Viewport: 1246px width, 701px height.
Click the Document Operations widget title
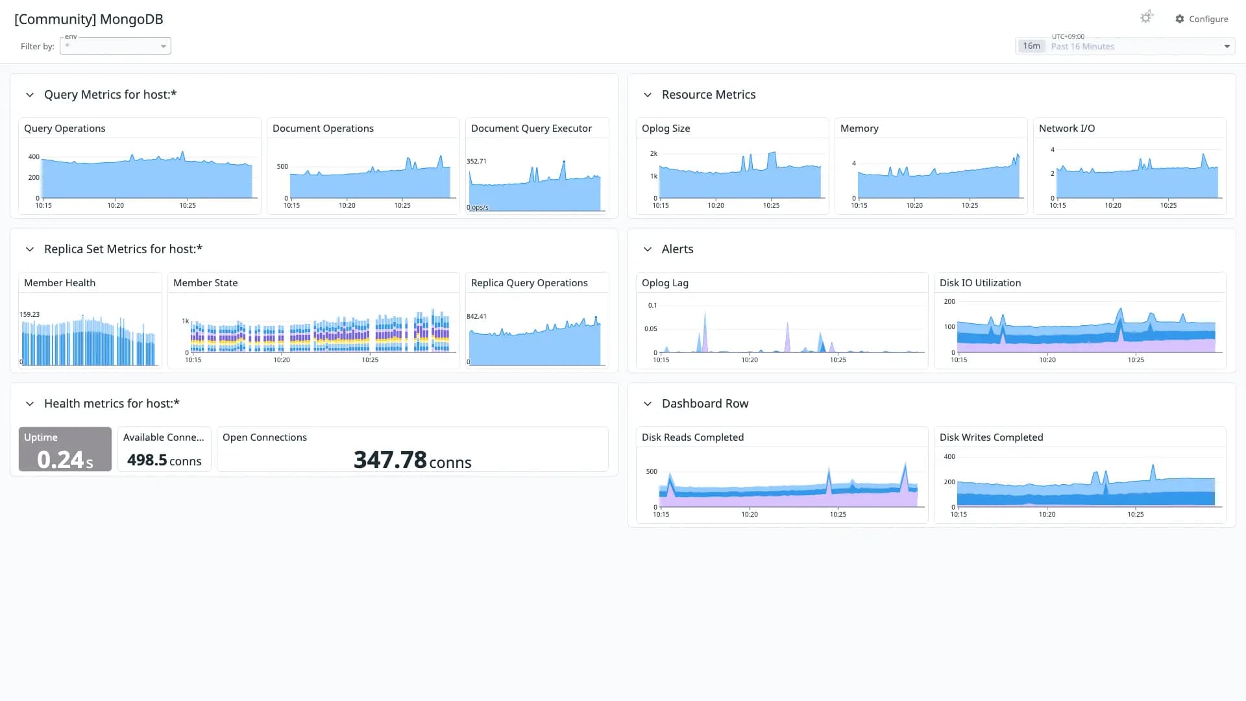pyautogui.click(x=323, y=129)
